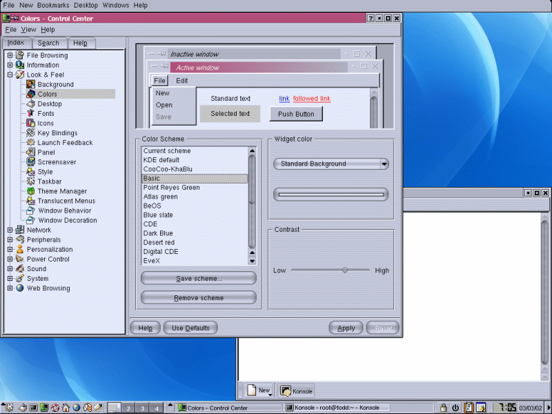Expand the System category
Image resolution: width=552 pixels, height=414 pixels.
(x=10, y=279)
